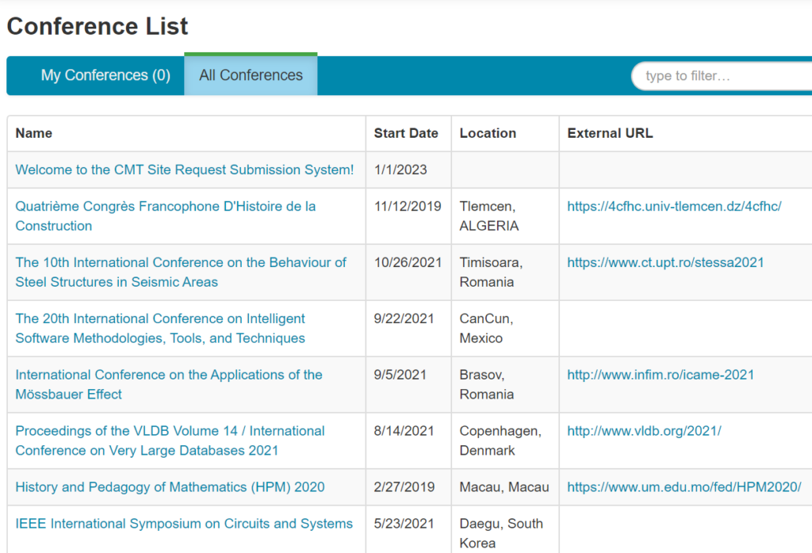812x553 pixels.
Task: Open Quatrième Congrès Francophone conference link
Action: (x=165, y=215)
